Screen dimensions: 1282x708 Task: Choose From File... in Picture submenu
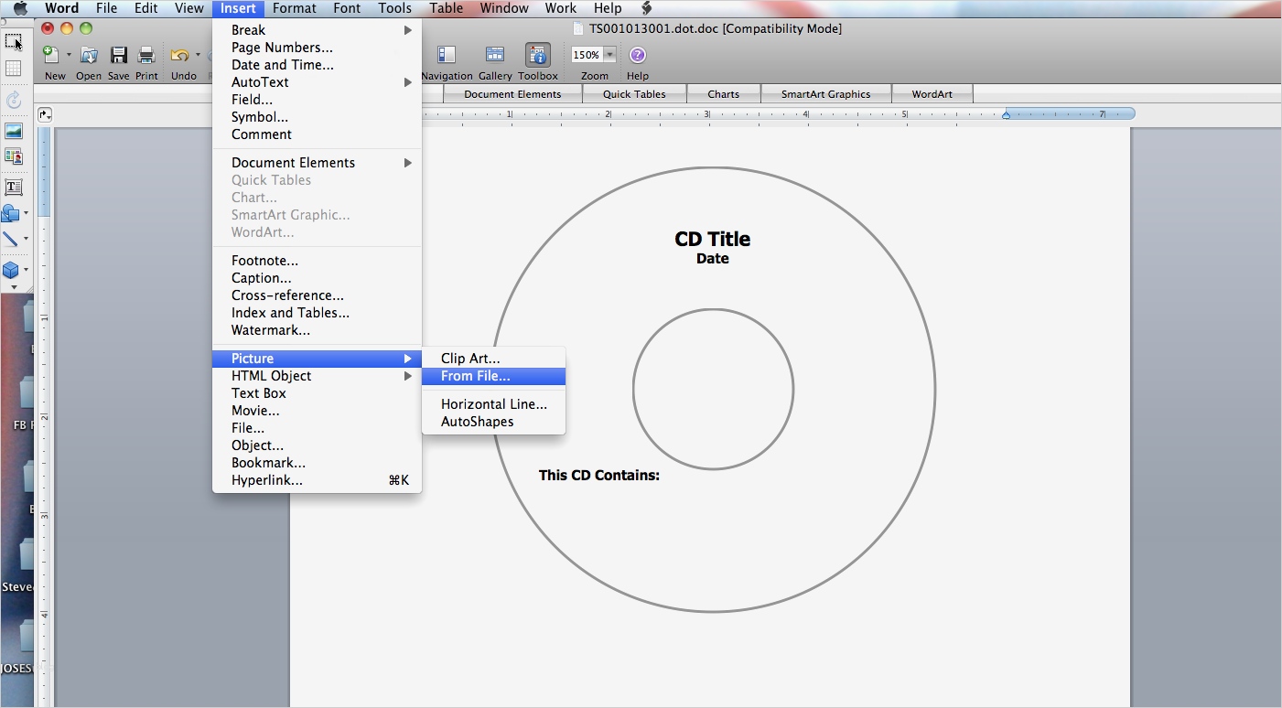point(493,376)
